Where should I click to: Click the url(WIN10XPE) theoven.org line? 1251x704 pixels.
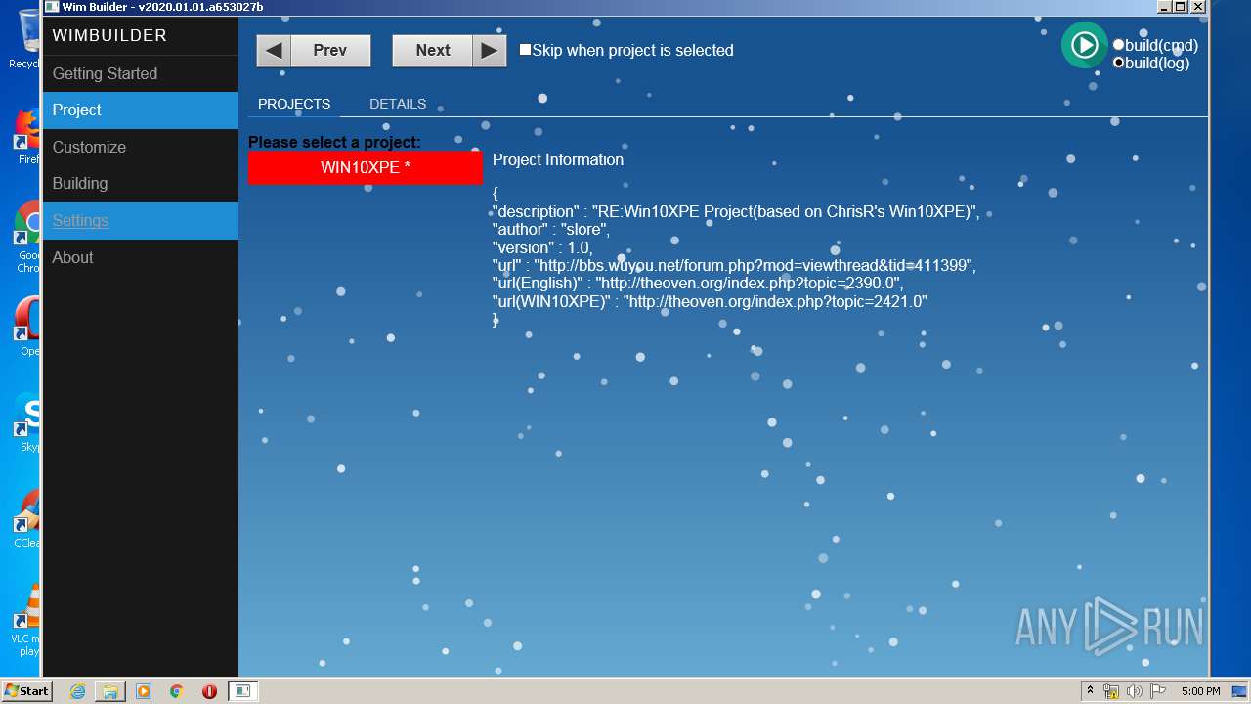tap(710, 302)
